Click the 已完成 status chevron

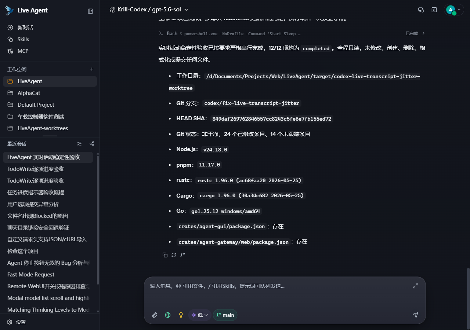[423, 33]
